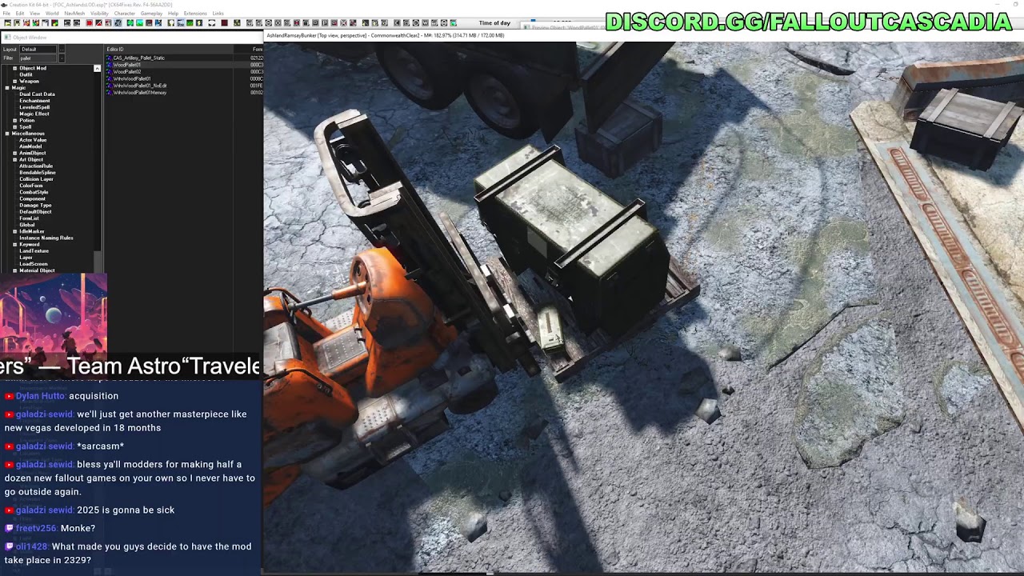Click the cyan landscape toolbar icon
The height and width of the screenshot is (576, 1024).
point(139,23)
